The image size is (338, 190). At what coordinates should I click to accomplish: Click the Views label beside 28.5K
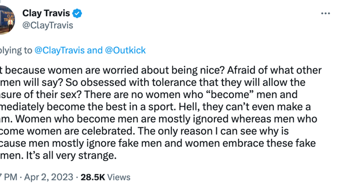coord(119,177)
